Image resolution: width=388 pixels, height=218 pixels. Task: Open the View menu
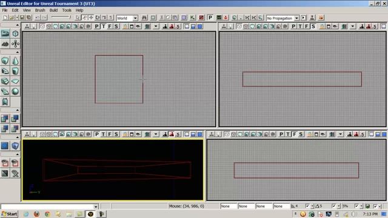coord(27,10)
